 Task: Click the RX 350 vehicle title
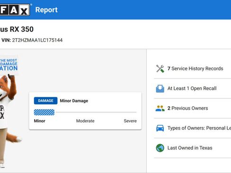[x=17, y=29]
